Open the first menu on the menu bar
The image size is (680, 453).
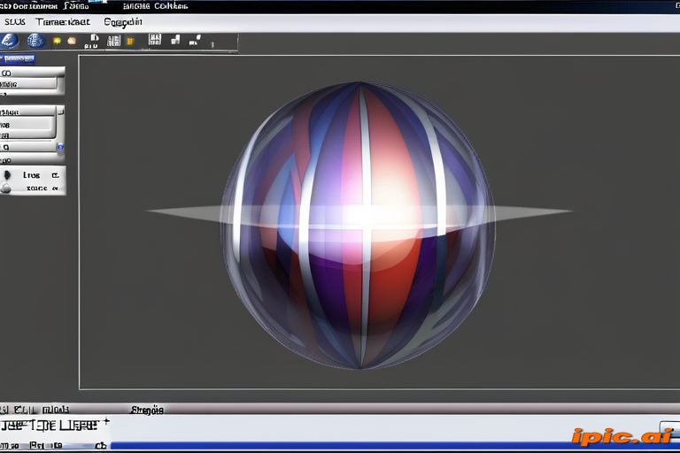[15, 21]
